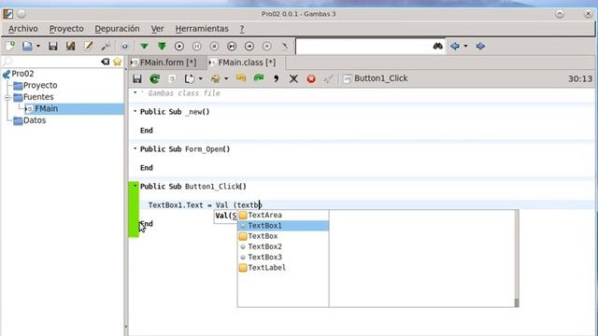598x336 pixels.
Task: Click the step debugging button
Action: pos(232,46)
